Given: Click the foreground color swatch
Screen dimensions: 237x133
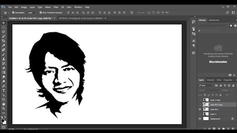Looking at the screenshot, I should (x=3, y=120).
